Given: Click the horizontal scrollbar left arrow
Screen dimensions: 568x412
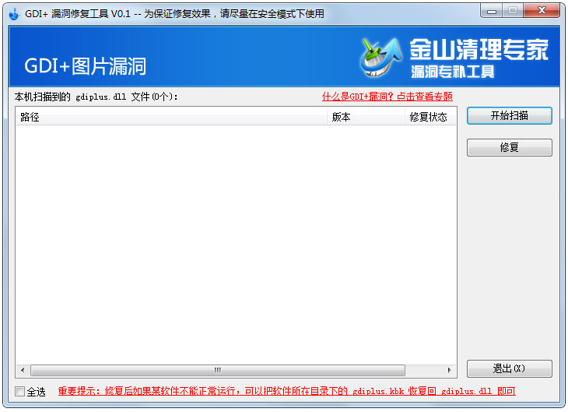Looking at the screenshot, I should point(23,370).
